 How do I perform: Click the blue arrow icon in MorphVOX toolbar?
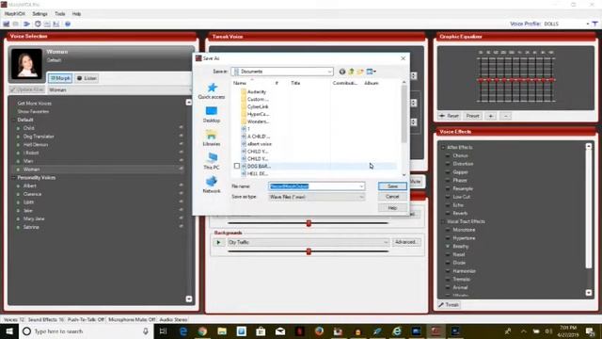coord(26,24)
